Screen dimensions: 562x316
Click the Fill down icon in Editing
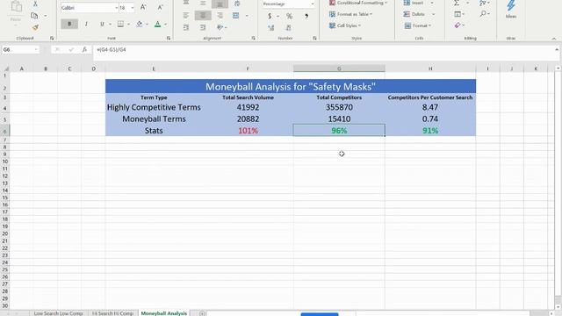tap(458, 14)
